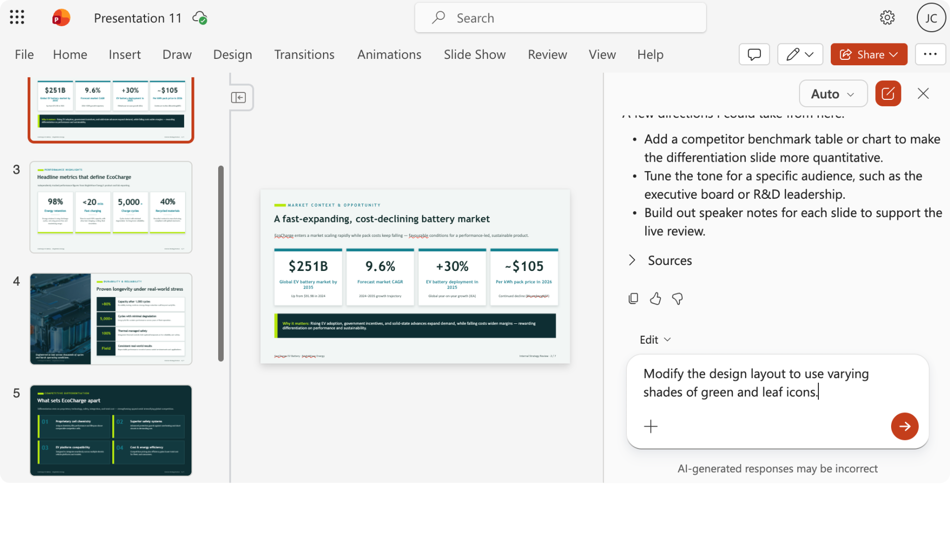Click 'MARKET CONTEXT & OPPORTUNITY' label

click(334, 205)
